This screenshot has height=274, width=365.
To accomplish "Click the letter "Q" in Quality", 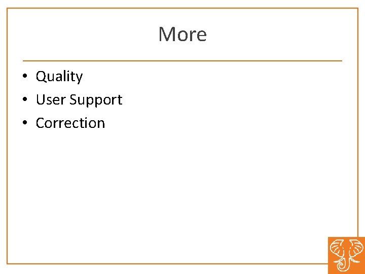I will click(41, 76).
